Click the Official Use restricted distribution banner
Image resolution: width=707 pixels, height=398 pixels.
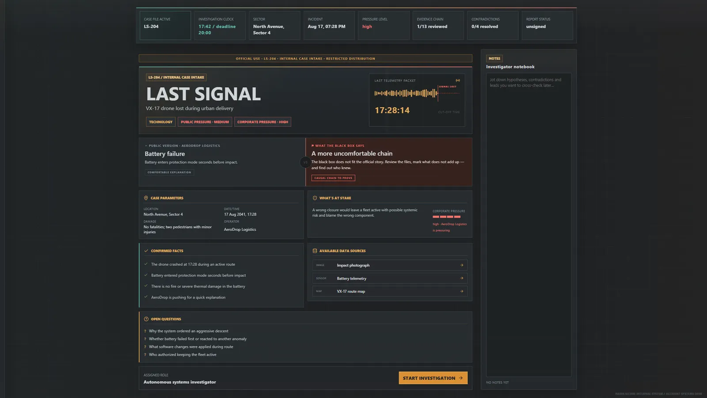pos(305,58)
